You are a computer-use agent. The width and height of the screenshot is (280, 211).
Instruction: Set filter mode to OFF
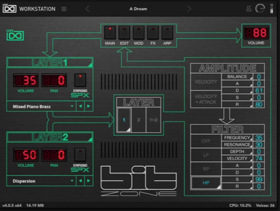click(206, 141)
